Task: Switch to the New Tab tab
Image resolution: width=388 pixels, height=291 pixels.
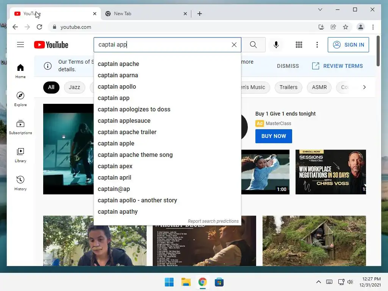Action: [145, 14]
